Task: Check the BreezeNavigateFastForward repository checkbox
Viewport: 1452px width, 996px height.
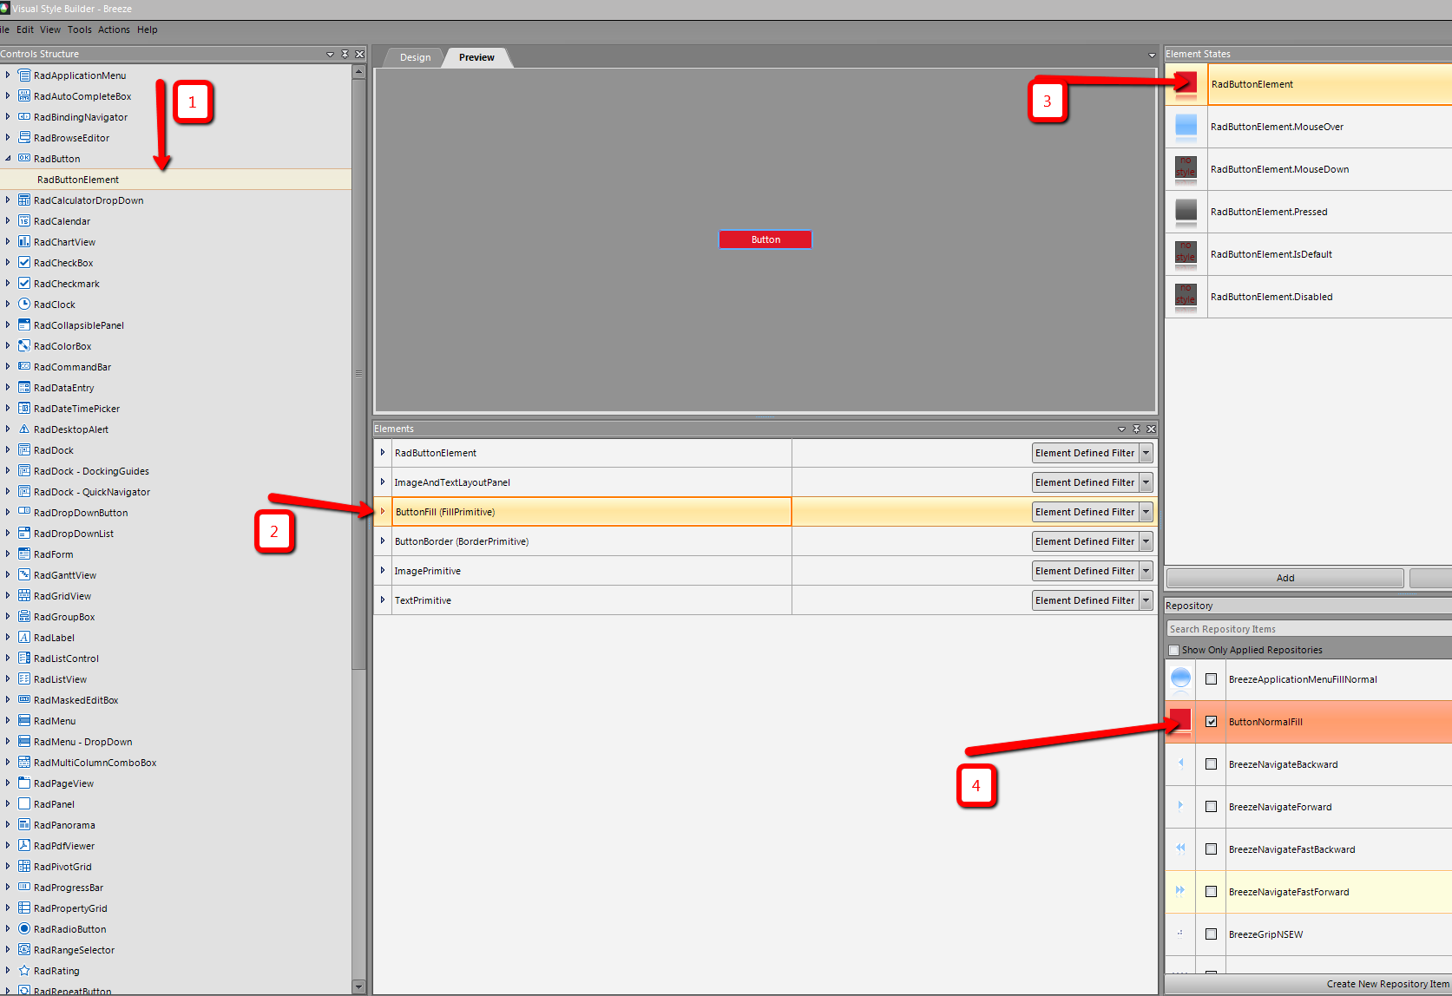Action: (x=1211, y=892)
